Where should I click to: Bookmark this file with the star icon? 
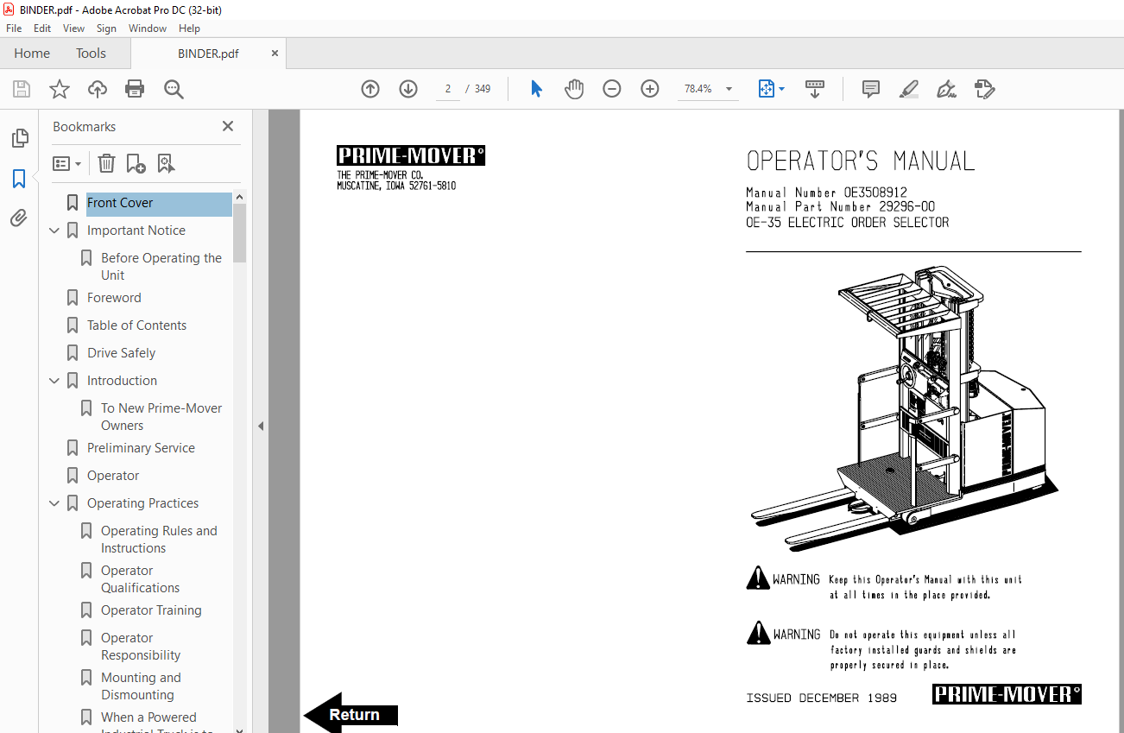pyautogui.click(x=60, y=89)
